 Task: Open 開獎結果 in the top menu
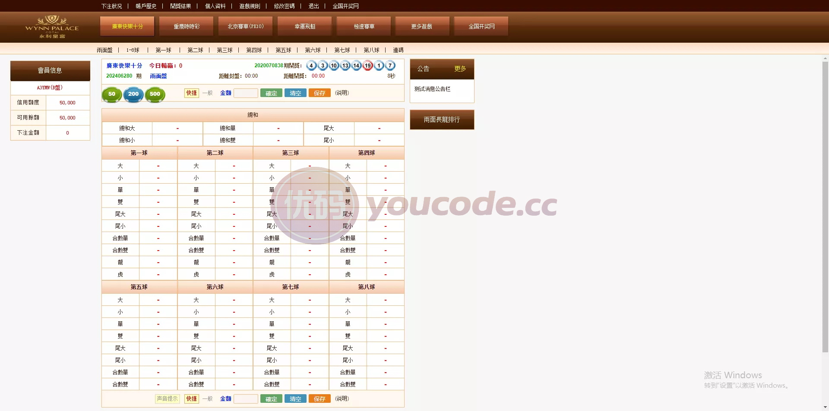pyautogui.click(x=180, y=6)
